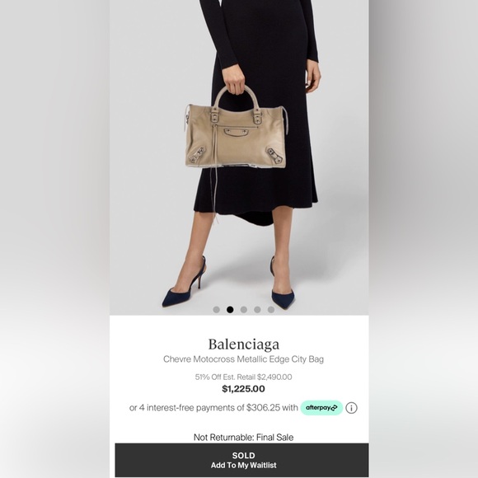Select the fourth image carousel dot

click(257, 310)
